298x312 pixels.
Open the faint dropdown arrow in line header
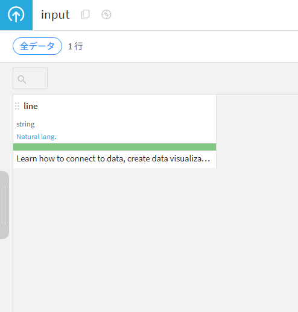(x=210, y=106)
